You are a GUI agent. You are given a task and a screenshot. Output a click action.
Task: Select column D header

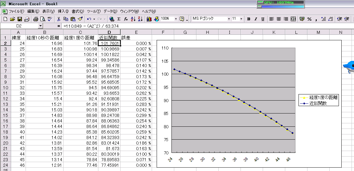[x=109, y=32]
